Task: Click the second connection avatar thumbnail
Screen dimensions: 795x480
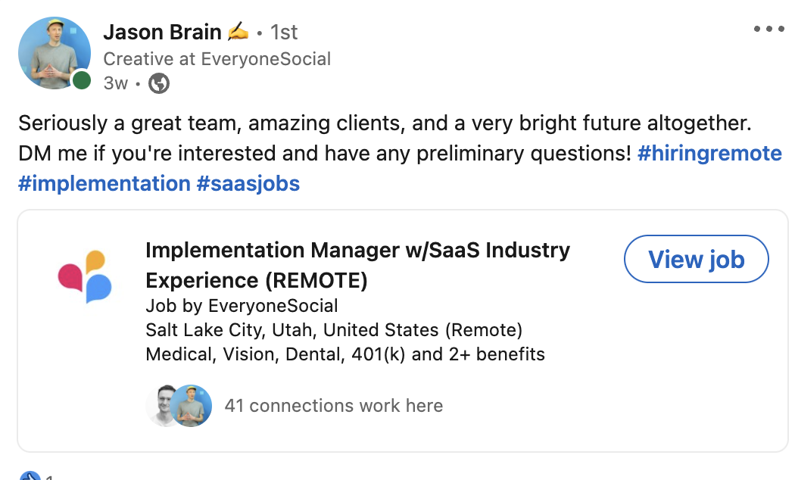Action: coord(190,406)
